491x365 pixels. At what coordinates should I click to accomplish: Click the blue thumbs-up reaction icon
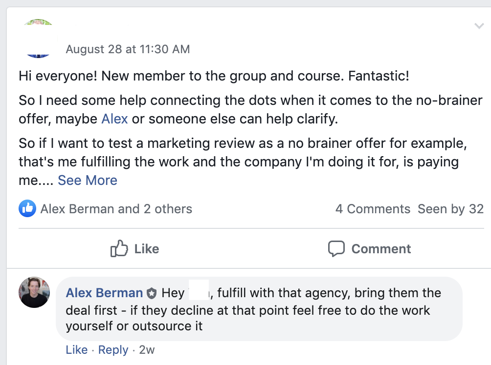(28, 209)
